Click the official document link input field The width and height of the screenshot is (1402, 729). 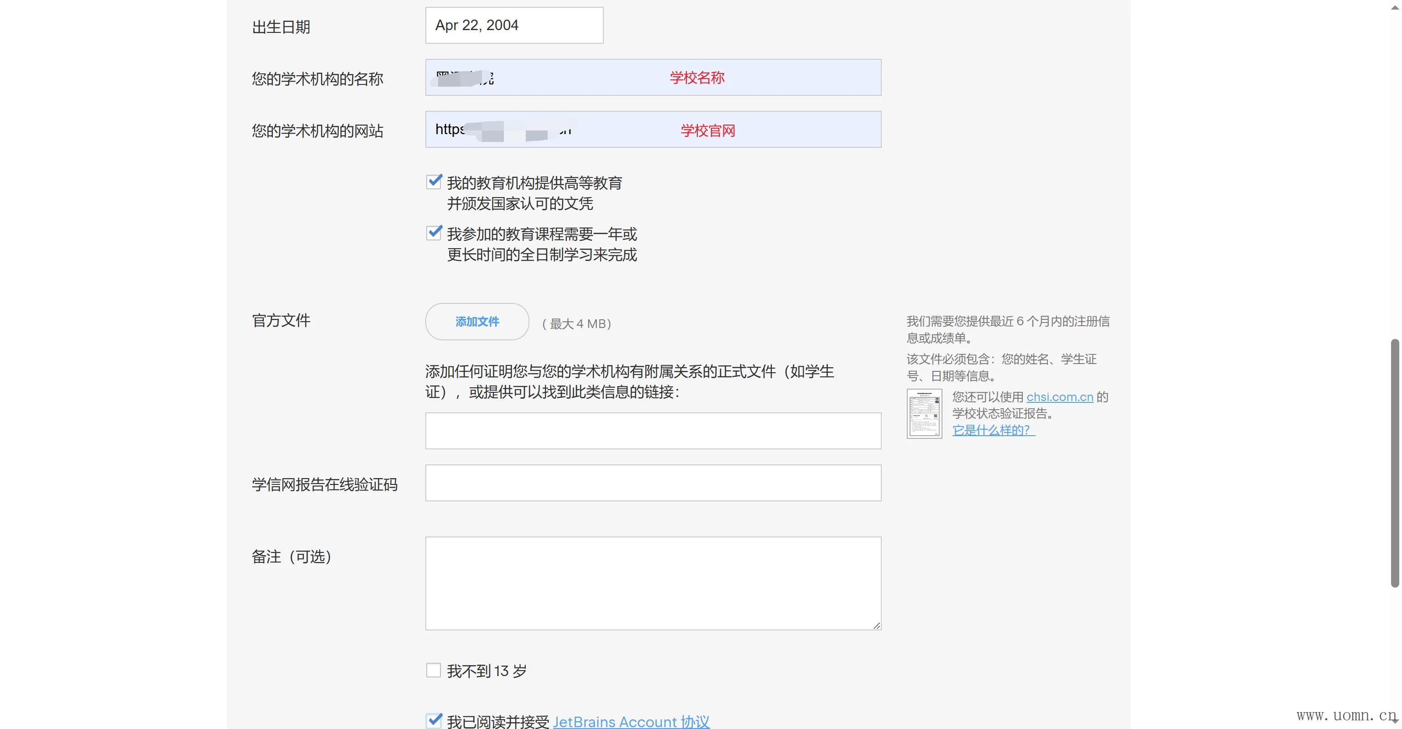click(x=653, y=431)
